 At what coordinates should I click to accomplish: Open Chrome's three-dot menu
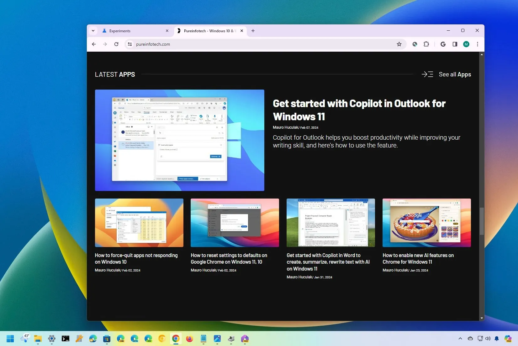pyautogui.click(x=478, y=44)
